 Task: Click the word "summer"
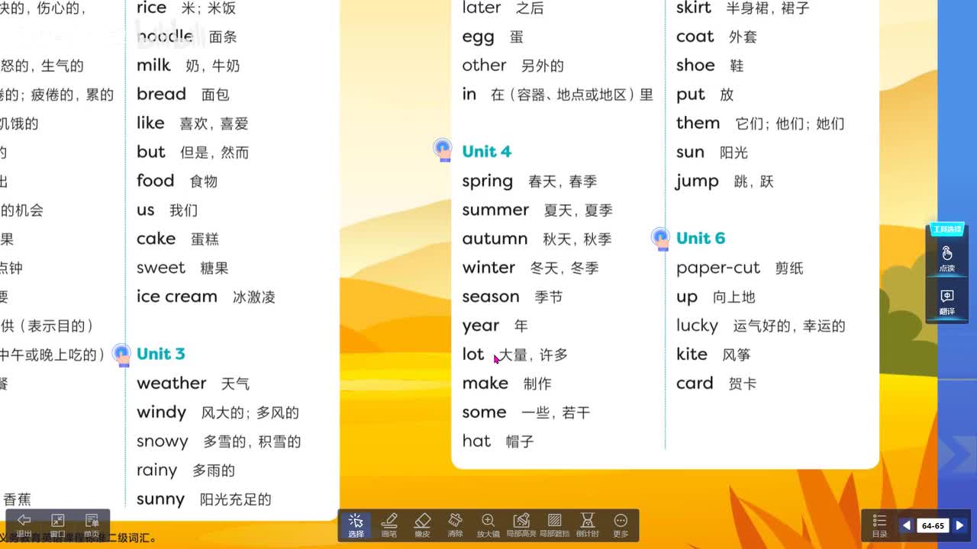495,210
